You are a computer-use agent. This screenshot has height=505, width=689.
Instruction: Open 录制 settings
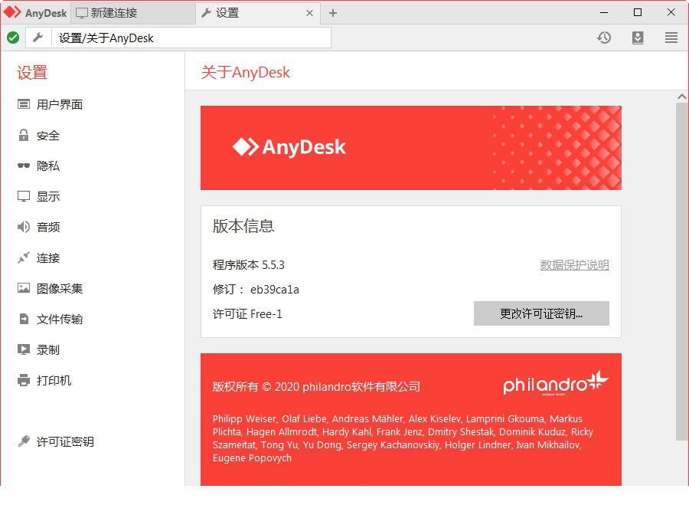[x=48, y=349]
